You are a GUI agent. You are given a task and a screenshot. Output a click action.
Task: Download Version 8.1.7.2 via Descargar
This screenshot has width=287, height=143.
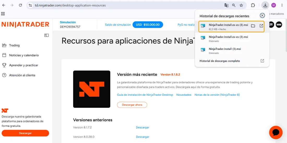click(142, 127)
